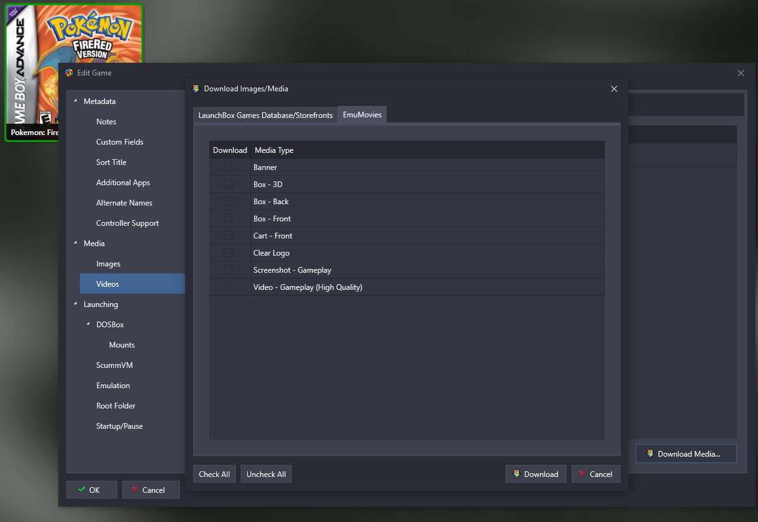Check the Box - 3D download checkbox
This screenshot has width=758, height=522.
coord(228,185)
